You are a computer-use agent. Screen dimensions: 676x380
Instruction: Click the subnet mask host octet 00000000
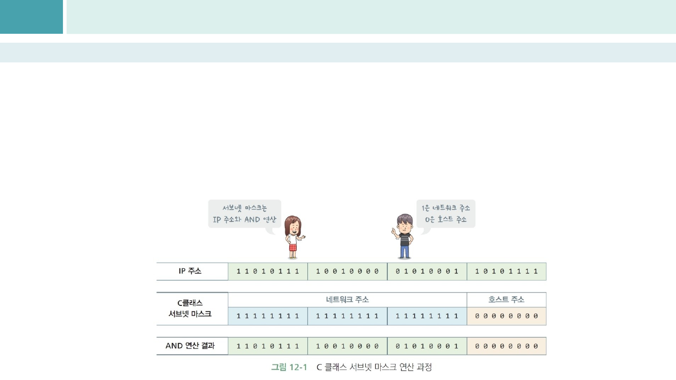point(507,316)
